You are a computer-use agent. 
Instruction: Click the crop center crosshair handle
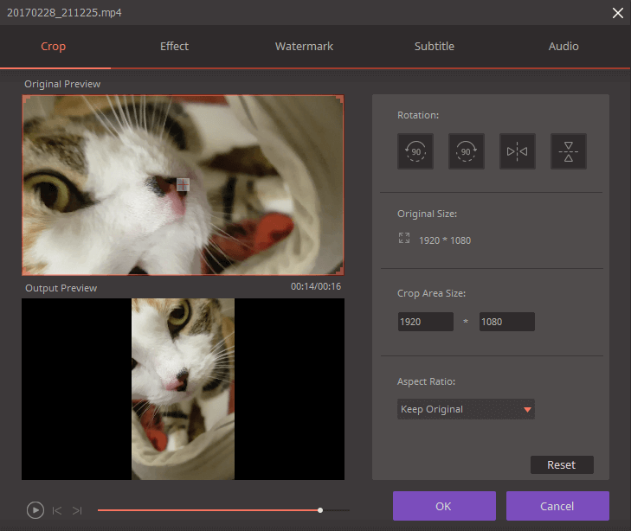tap(183, 184)
